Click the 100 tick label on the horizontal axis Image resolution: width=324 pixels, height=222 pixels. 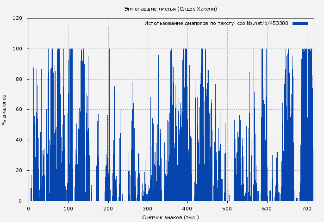(x=69, y=209)
